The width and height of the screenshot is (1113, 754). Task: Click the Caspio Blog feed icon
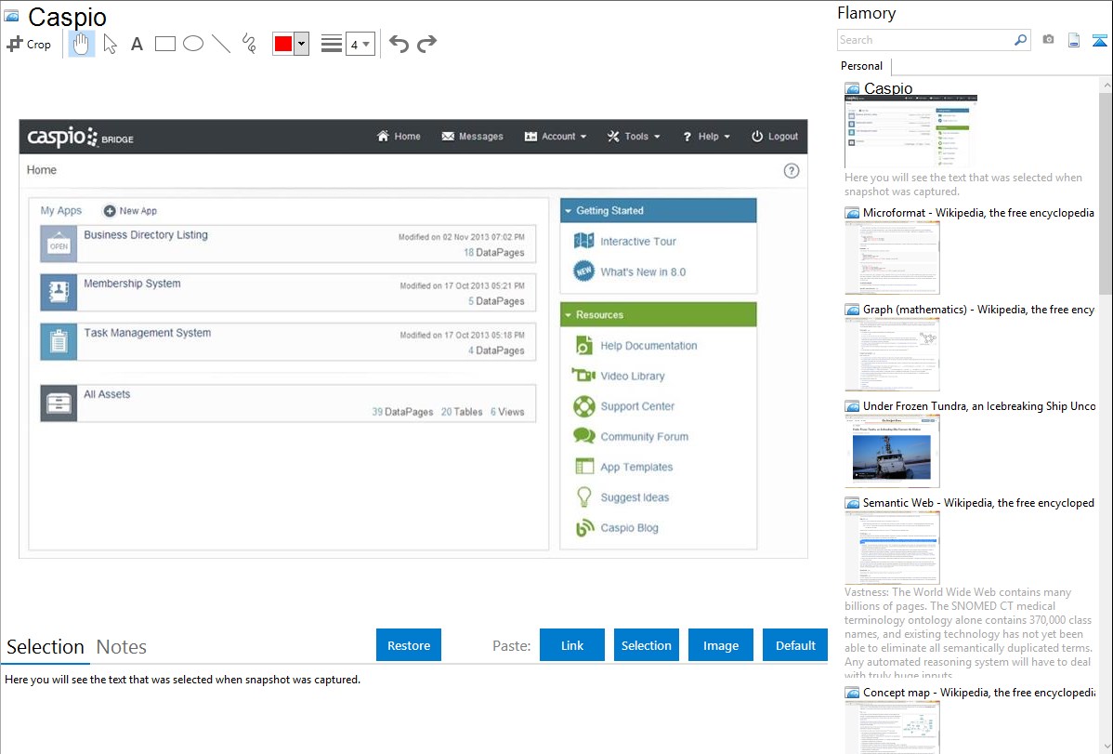click(584, 527)
